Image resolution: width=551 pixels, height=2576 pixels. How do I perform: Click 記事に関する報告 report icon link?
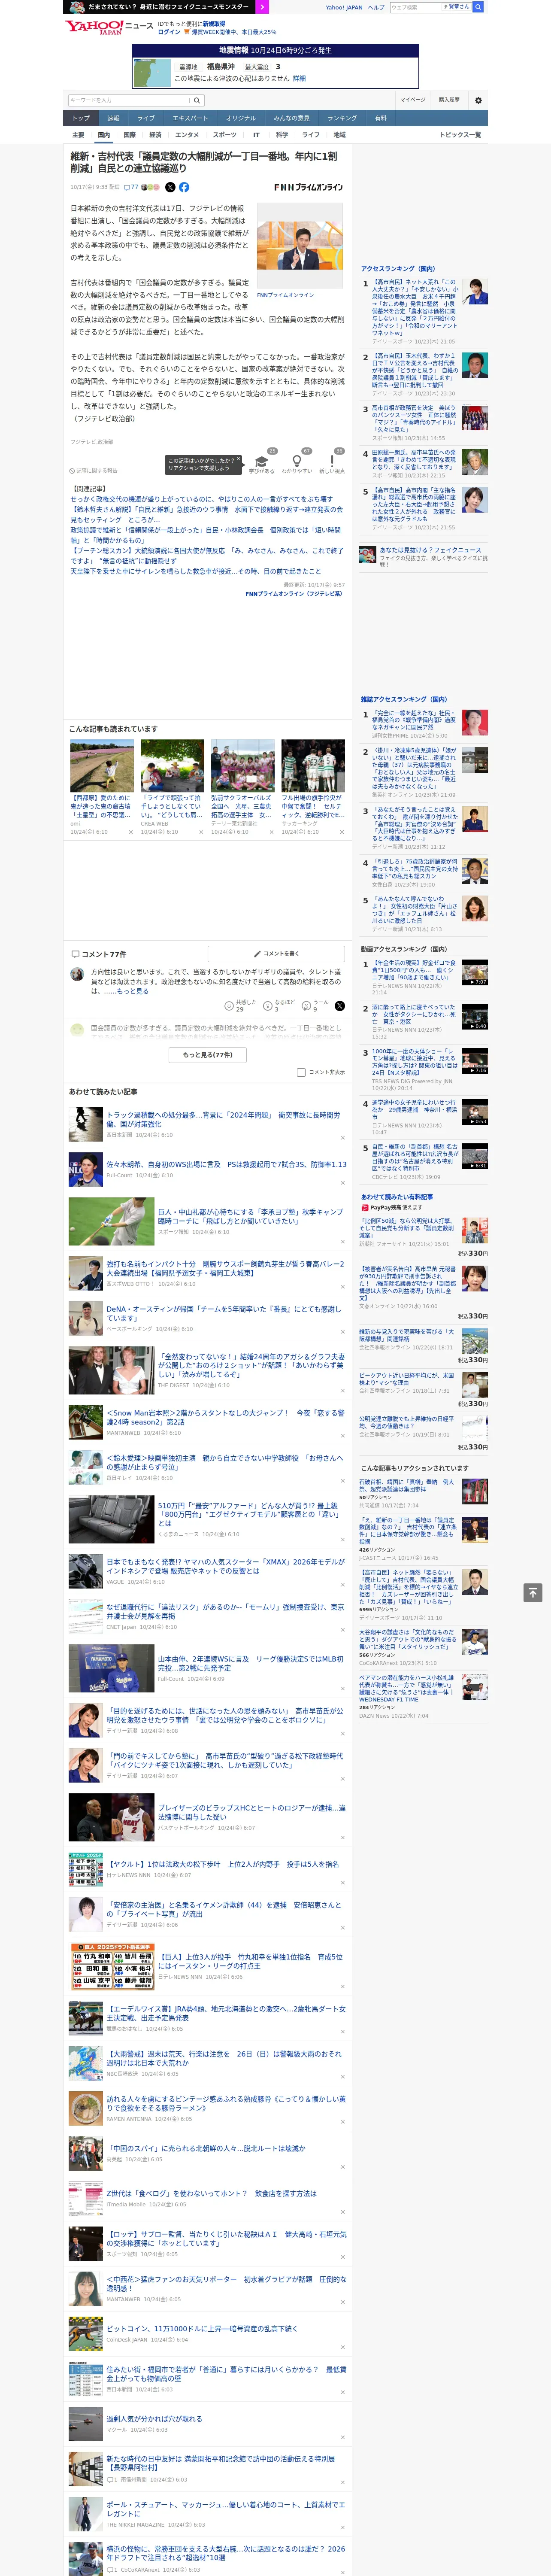click(x=93, y=470)
